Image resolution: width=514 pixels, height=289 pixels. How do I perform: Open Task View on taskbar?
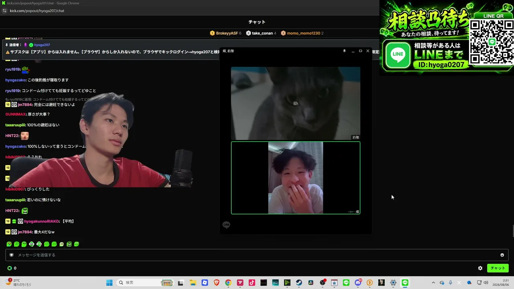point(181,283)
